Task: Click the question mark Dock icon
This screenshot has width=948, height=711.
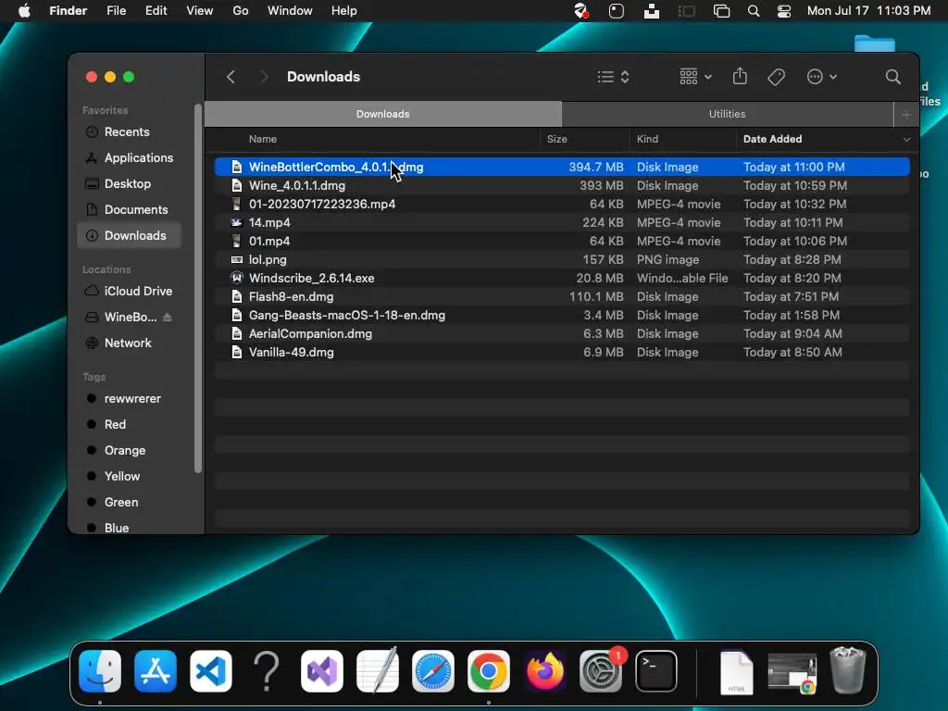Action: point(266,671)
